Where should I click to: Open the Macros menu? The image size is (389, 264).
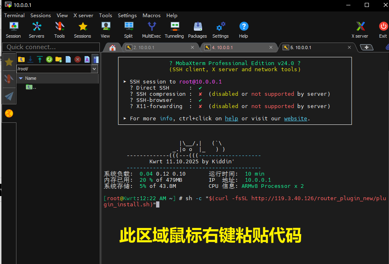(x=151, y=15)
